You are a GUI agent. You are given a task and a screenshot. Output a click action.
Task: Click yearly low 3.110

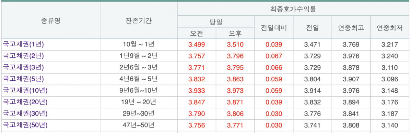click(x=390, y=68)
